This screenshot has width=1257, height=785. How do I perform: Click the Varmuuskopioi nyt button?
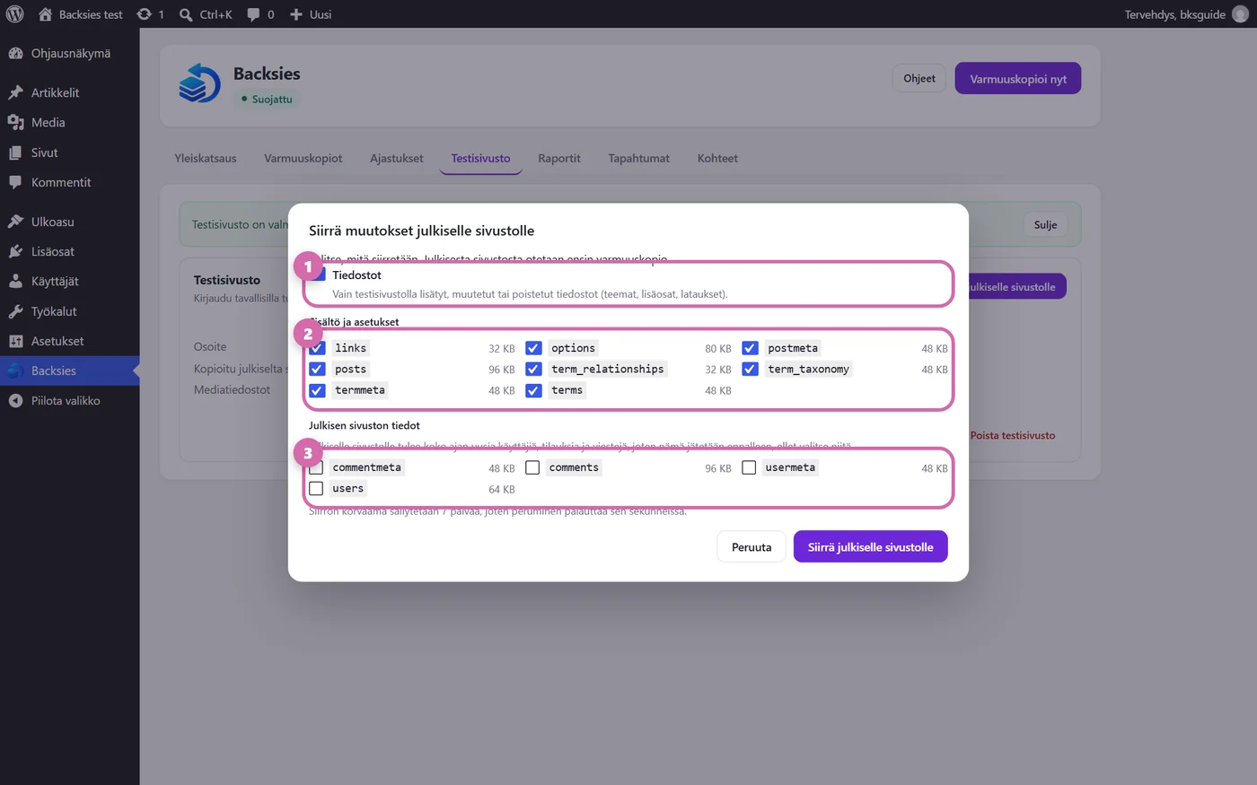point(1018,78)
